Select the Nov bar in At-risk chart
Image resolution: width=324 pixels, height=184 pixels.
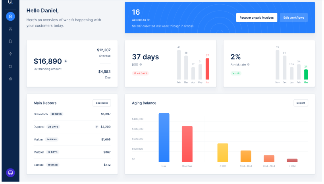click(x=277, y=65)
